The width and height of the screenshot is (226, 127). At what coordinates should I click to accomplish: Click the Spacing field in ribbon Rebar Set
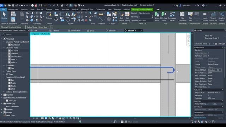(145, 20)
